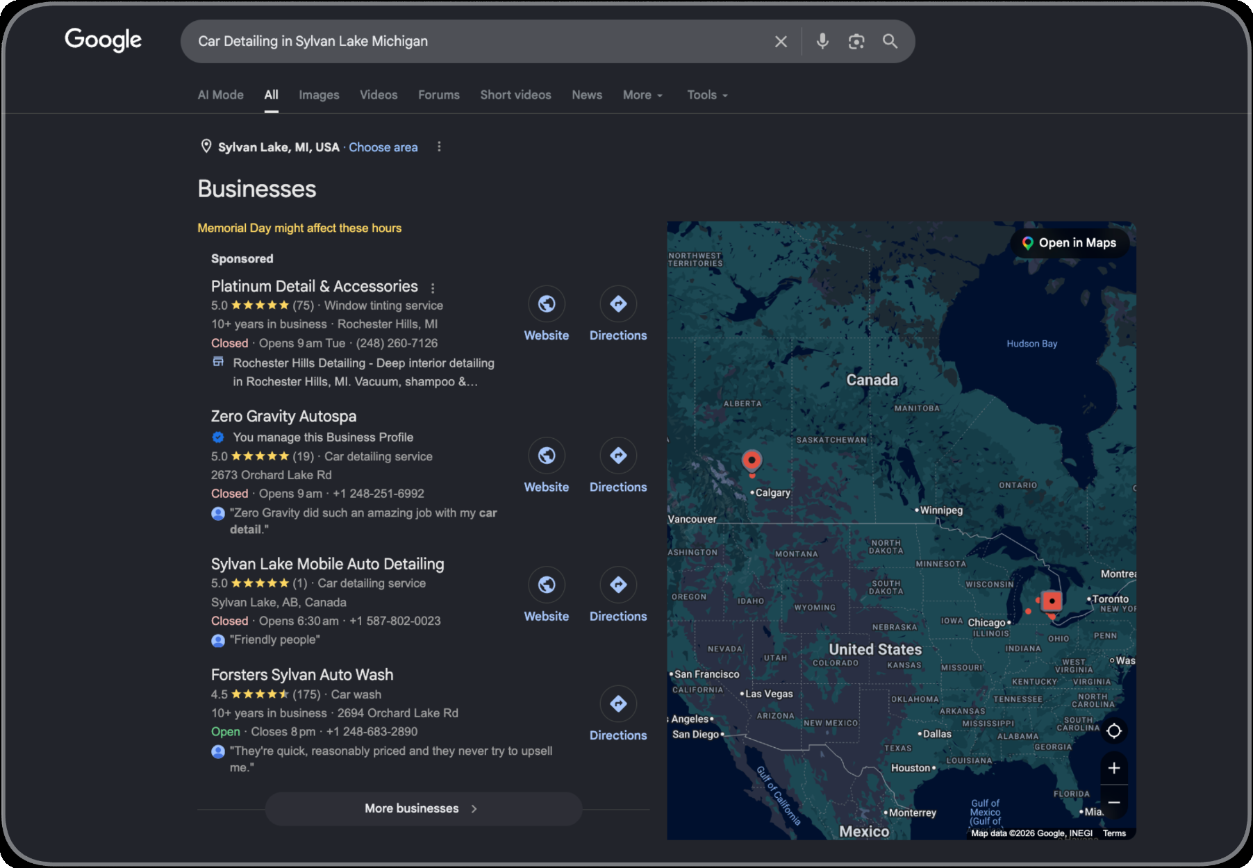The width and height of the screenshot is (1253, 868).
Task: Switch to Videos tab
Action: (379, 95)
